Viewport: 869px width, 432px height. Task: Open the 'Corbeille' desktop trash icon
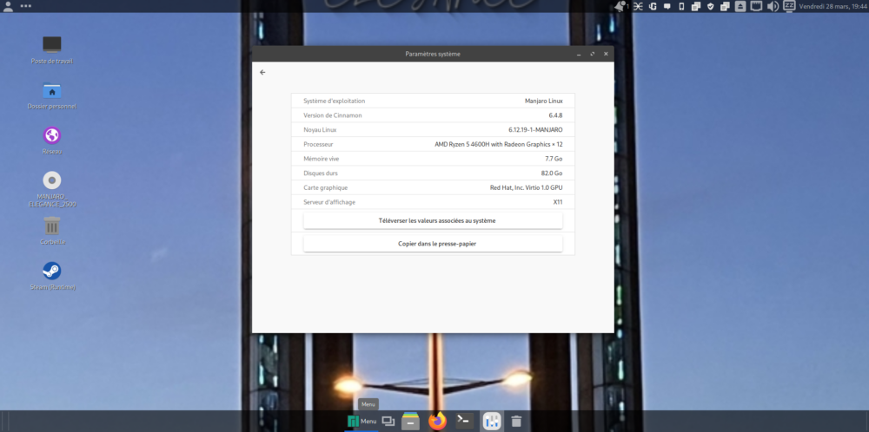[52, 232]
